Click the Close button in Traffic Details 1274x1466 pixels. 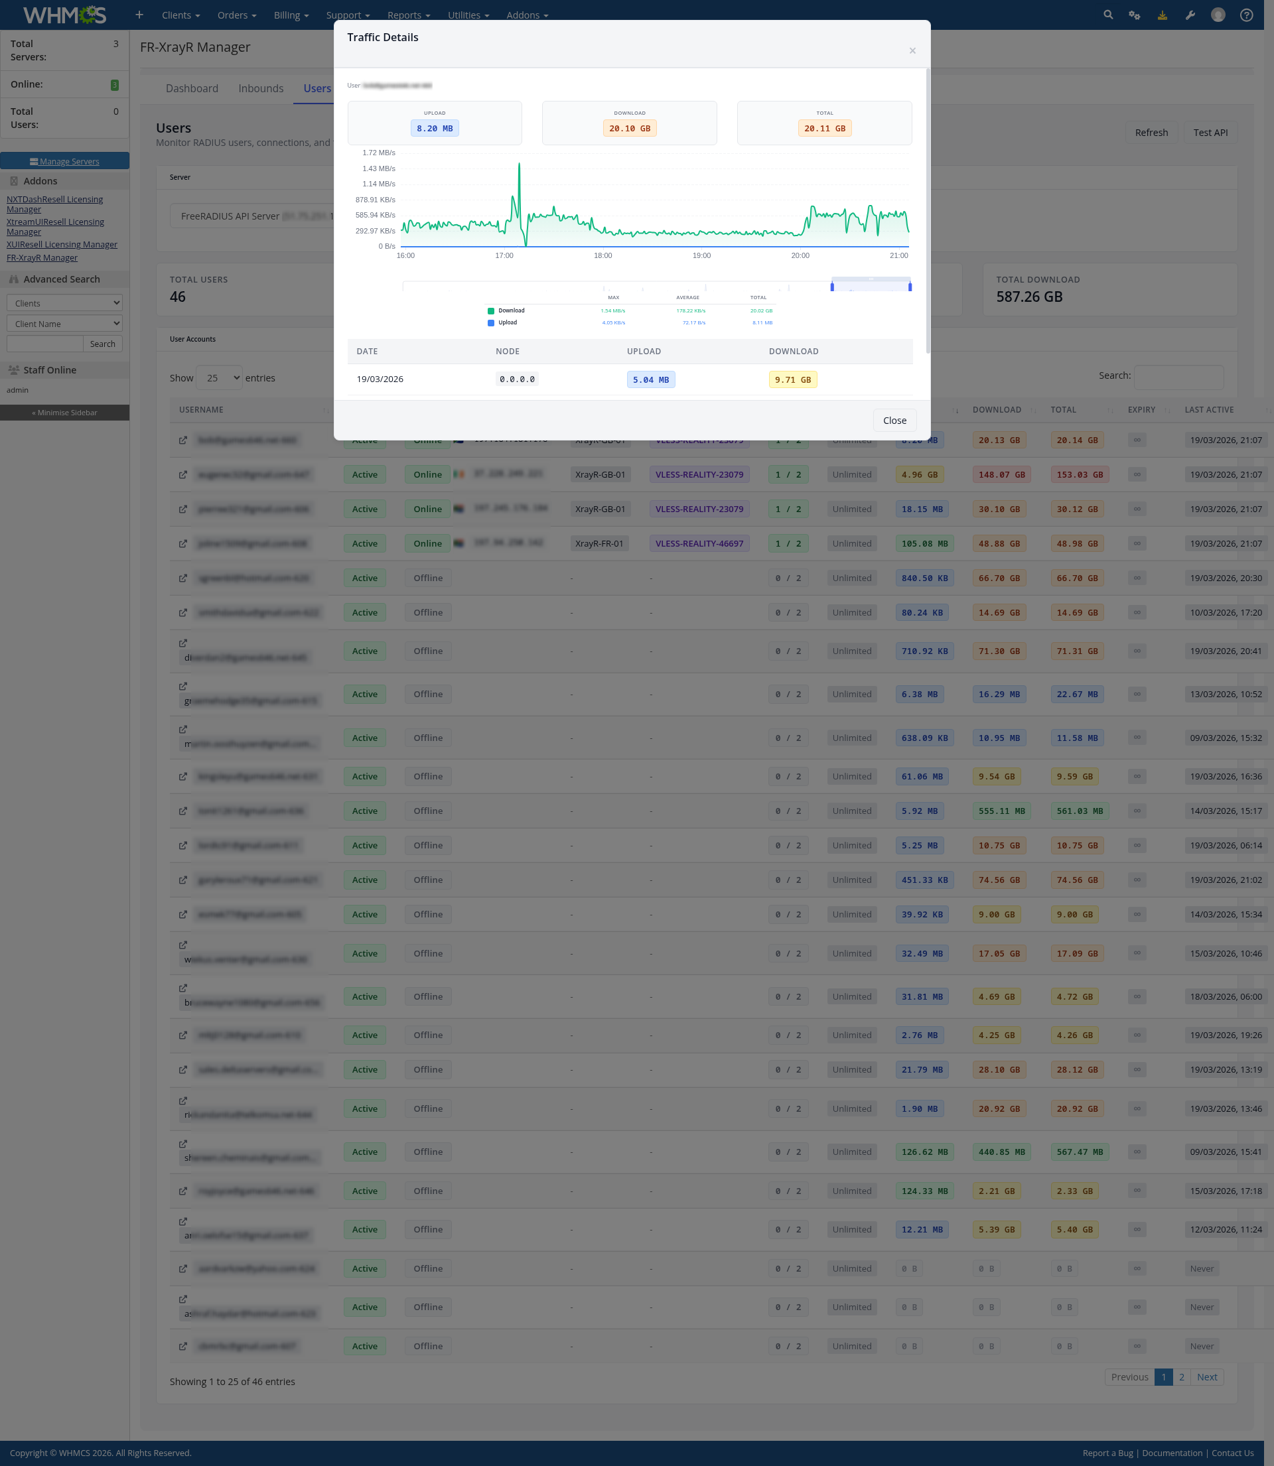click(894, 421)
